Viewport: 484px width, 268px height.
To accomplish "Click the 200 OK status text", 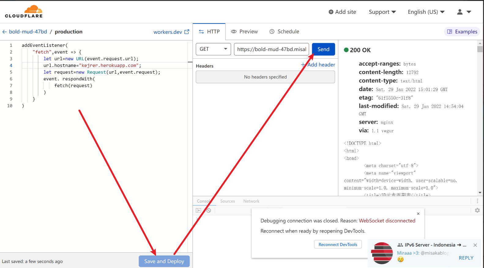I will pyautogui.click(x=360, y=50).
